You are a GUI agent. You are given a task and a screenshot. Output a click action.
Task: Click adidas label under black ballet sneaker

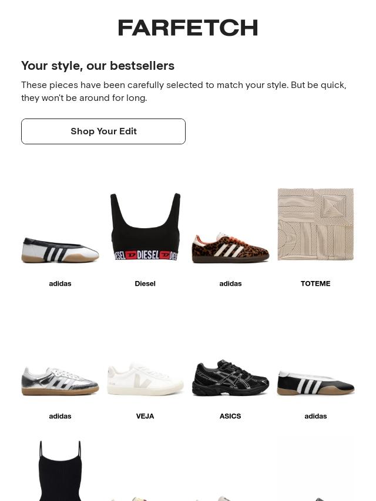pos(315,416)
